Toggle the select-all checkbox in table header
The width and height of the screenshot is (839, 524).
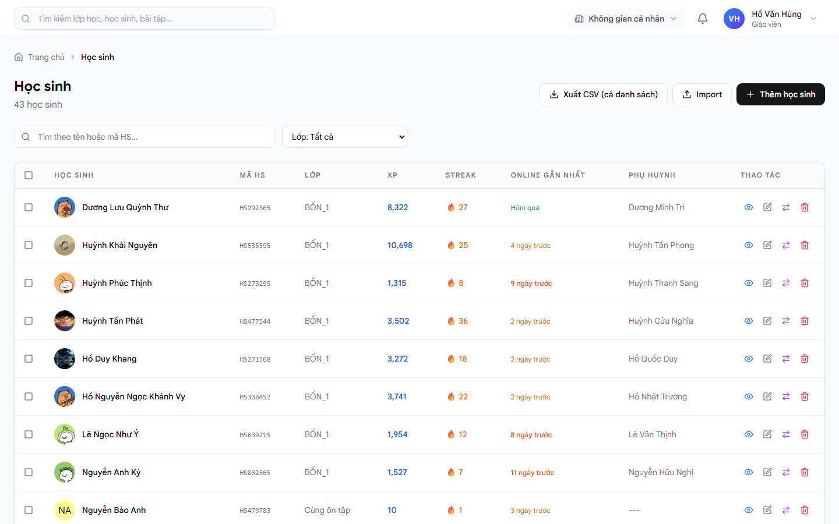click(29, 175)
